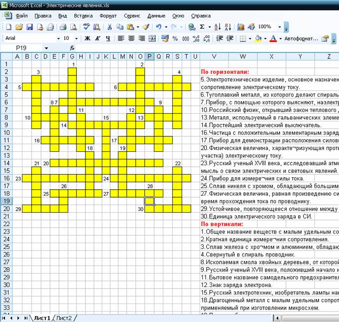Run the Spelling check icon

click(x=86, y=27)
